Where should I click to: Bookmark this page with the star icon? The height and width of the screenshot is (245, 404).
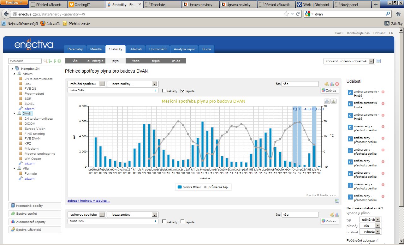pos(286,14)
